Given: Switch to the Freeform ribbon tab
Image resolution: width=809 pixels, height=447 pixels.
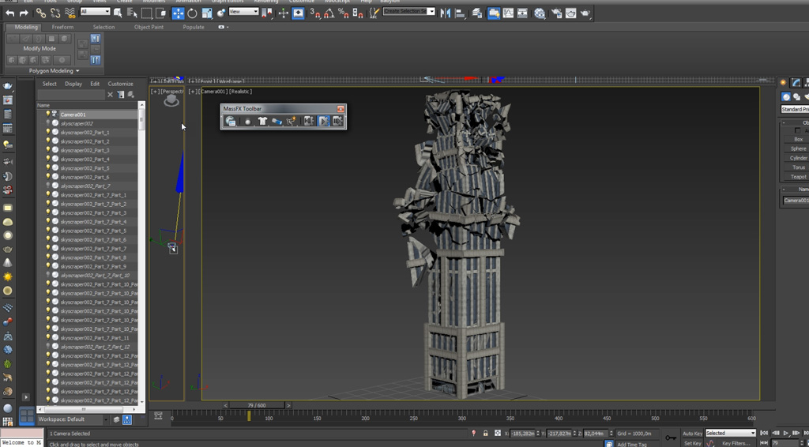Looking at the screenshot, I should (62, 27).
